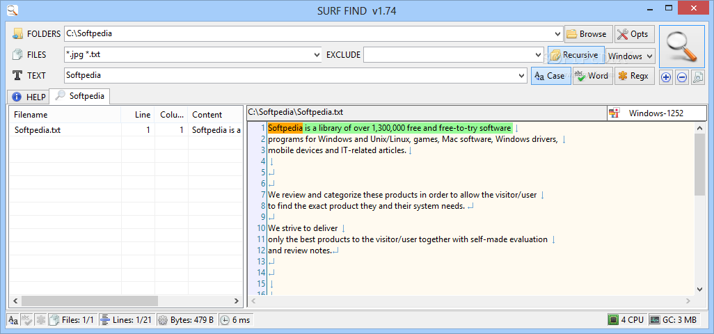This screenshot has width=714, height=334.
Task: Click the preview pane scroll up arrow
Action: (x=700, y=128)
